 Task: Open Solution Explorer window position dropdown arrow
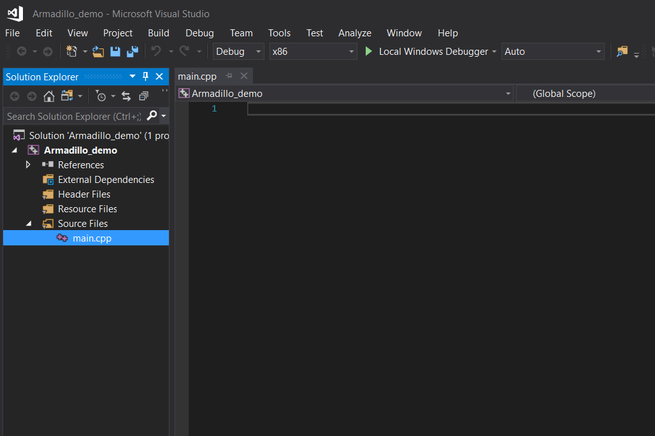(x=133, y=76)
